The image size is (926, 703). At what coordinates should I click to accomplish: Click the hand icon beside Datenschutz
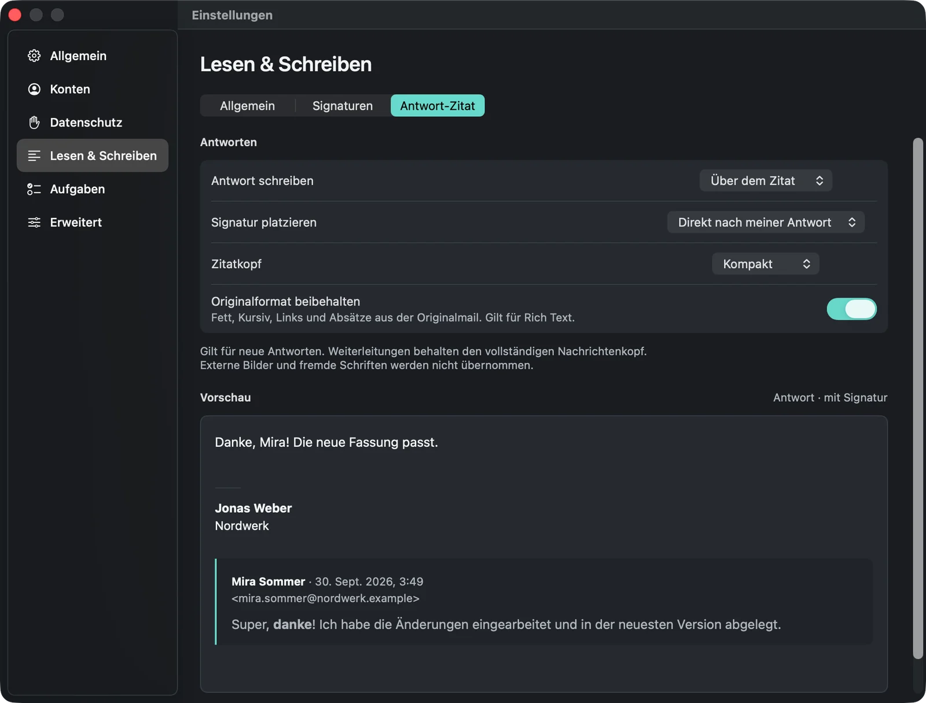coord(34,122)
